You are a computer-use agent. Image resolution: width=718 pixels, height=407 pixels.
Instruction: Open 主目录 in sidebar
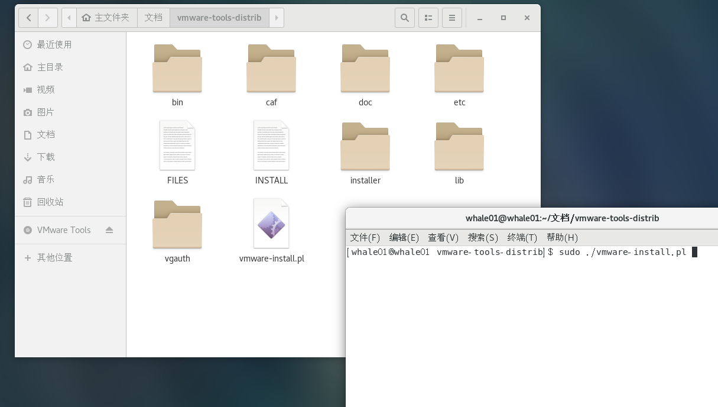[x=70, y=67]
